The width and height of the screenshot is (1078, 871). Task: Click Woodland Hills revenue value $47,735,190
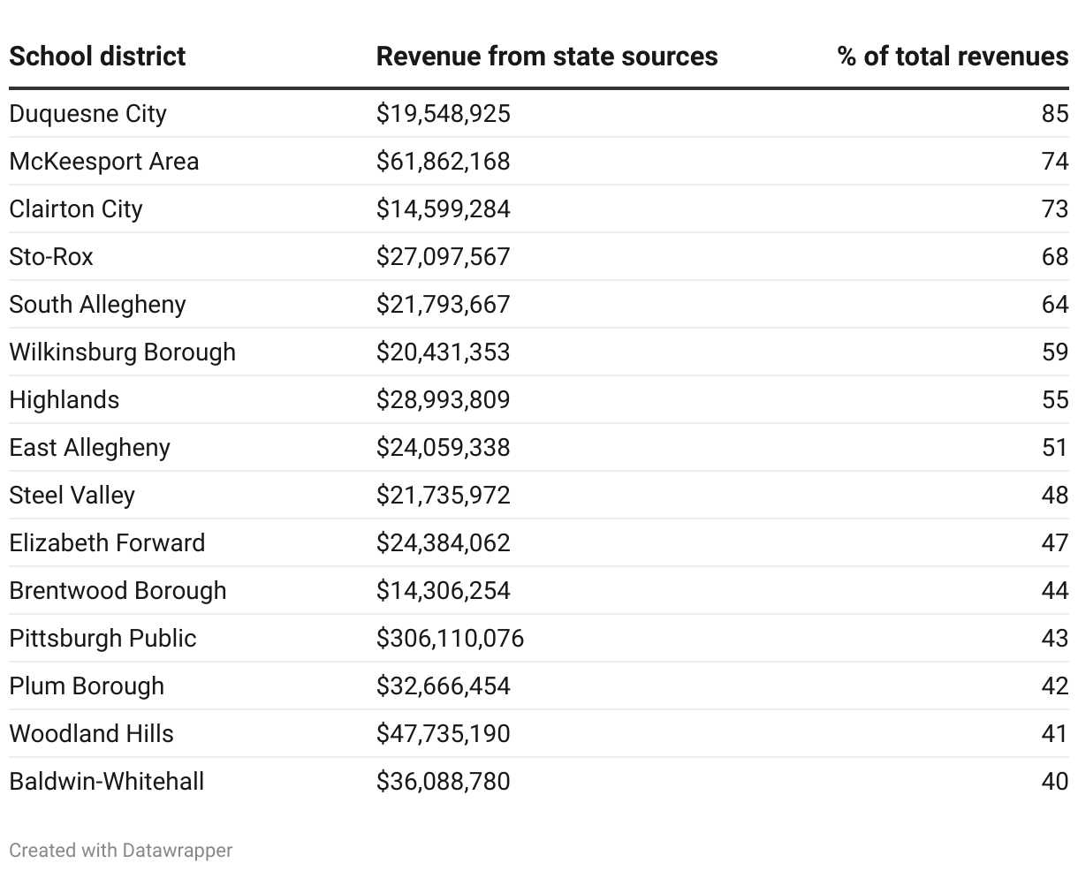(443, 734)
